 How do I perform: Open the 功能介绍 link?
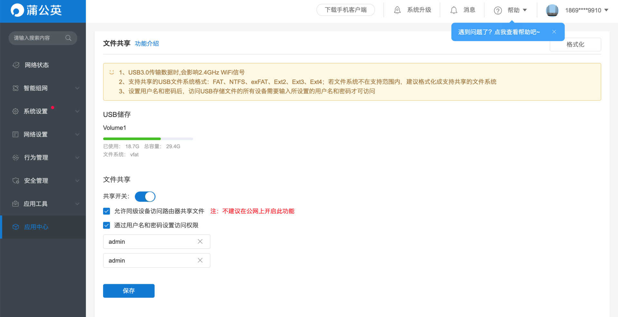coord(147,44)
